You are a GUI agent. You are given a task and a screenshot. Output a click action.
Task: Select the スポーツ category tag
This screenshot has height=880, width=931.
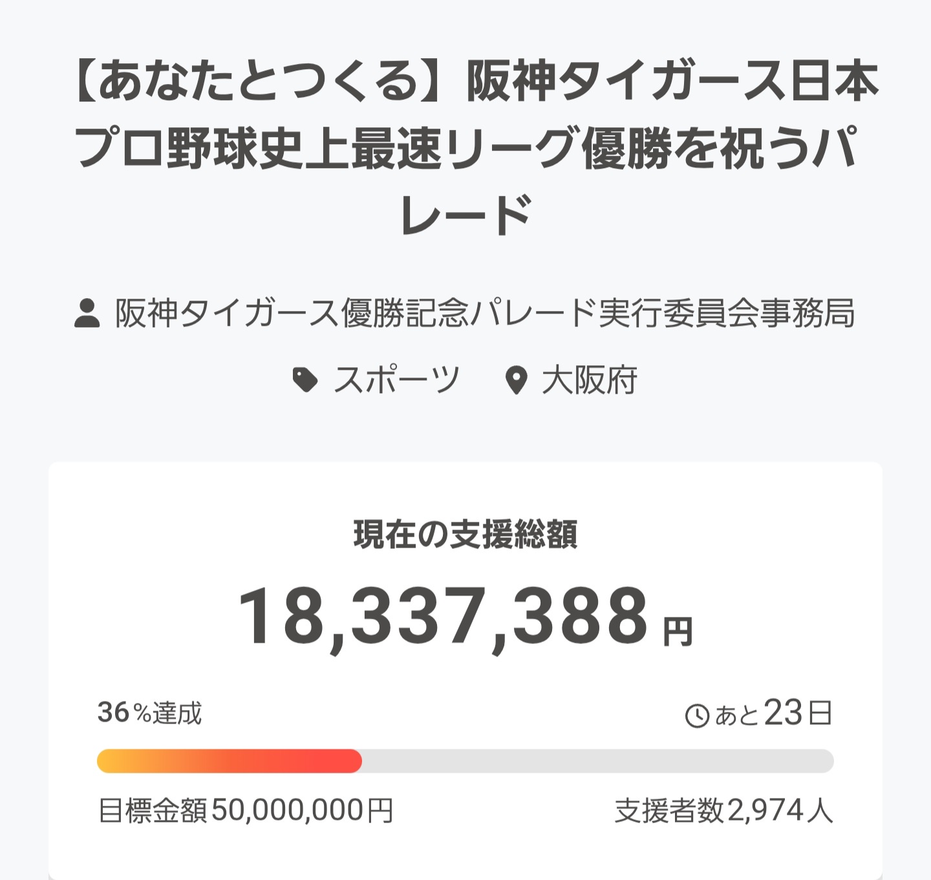pyautogui.click(x=396, y=380)
